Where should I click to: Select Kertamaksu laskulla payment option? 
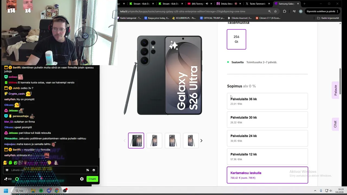click(267, 175)
